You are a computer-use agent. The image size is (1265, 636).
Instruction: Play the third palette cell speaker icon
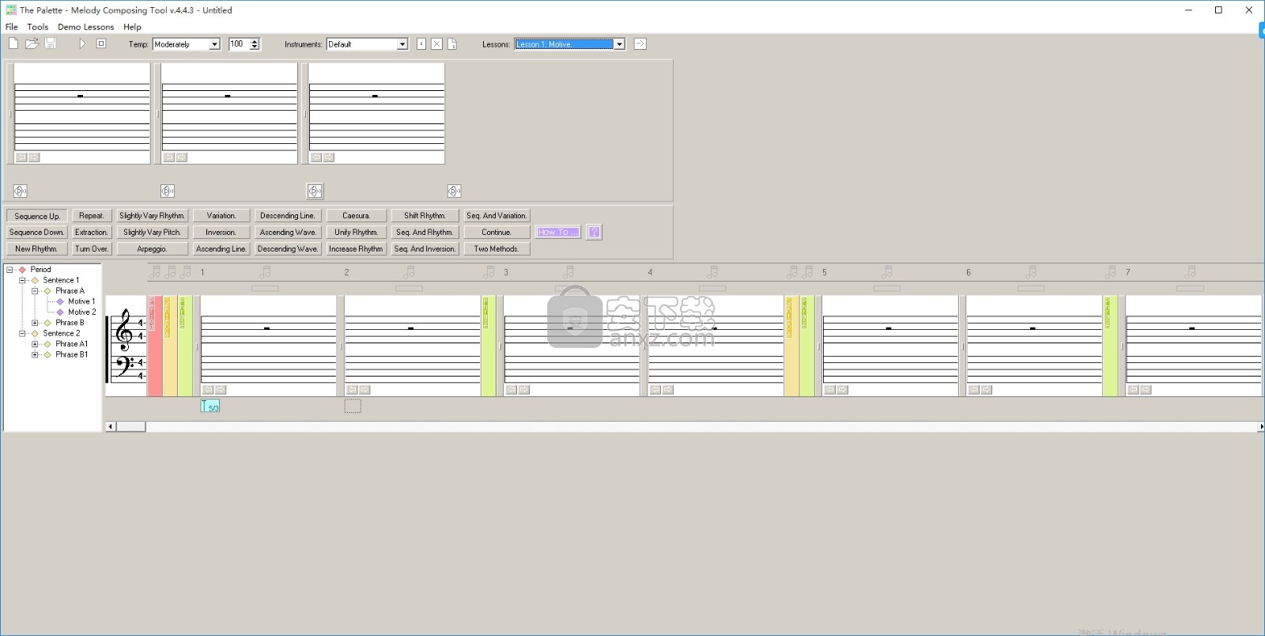click(x=315, y=191)
